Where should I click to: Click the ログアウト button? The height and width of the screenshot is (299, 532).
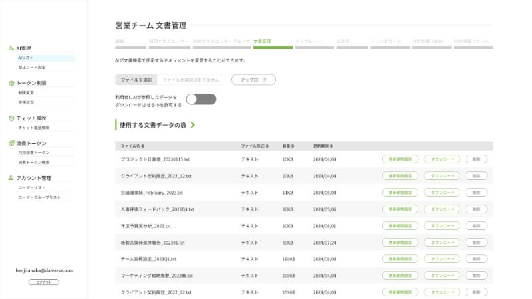(x=44, y=282)
